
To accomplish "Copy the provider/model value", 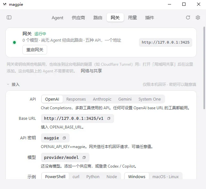I will click(84, 157).
